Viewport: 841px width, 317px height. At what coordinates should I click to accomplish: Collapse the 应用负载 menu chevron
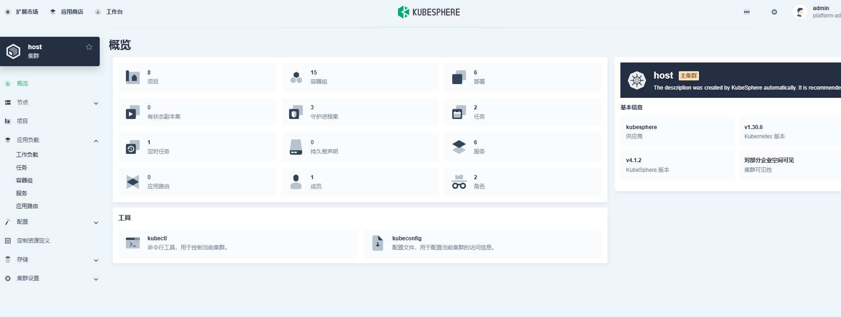point(96,141)
